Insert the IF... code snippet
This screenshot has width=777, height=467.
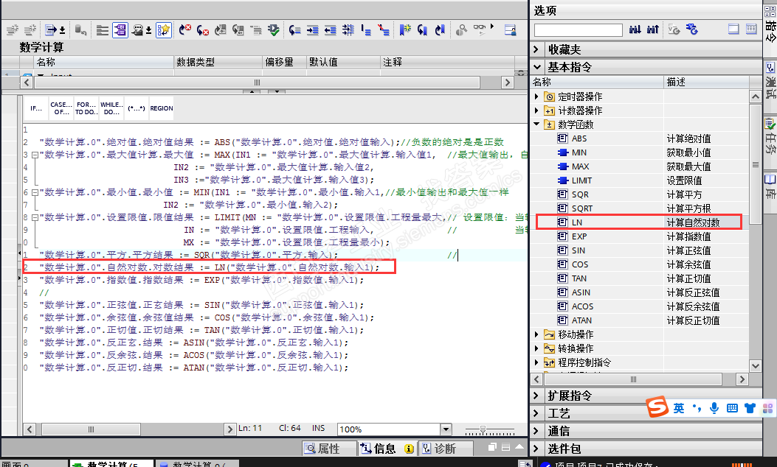tap(36, 108)
